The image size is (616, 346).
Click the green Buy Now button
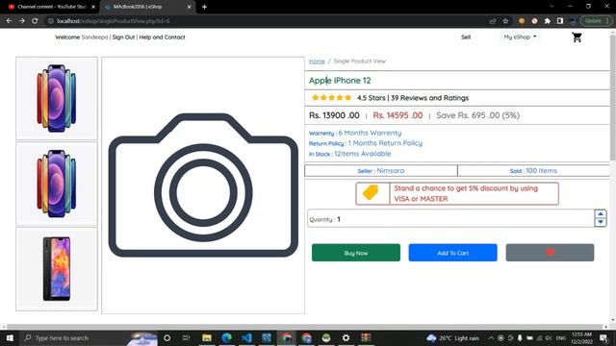[356, 253]
